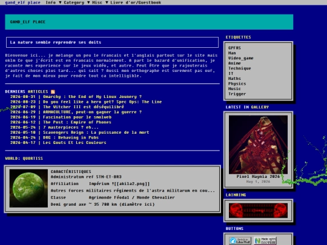The image size is (327, 245).
Task: Click the Demi grand axe 35 780 km row
Action: click(x=102, y=204)
